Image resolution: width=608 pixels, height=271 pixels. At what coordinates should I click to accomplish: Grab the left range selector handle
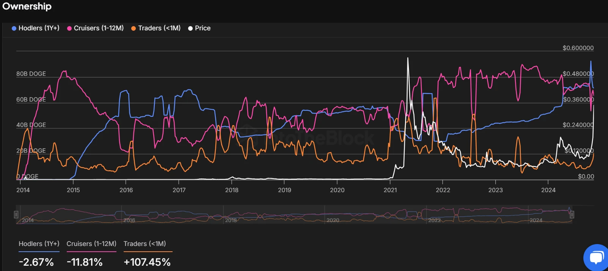coord(16,215)
